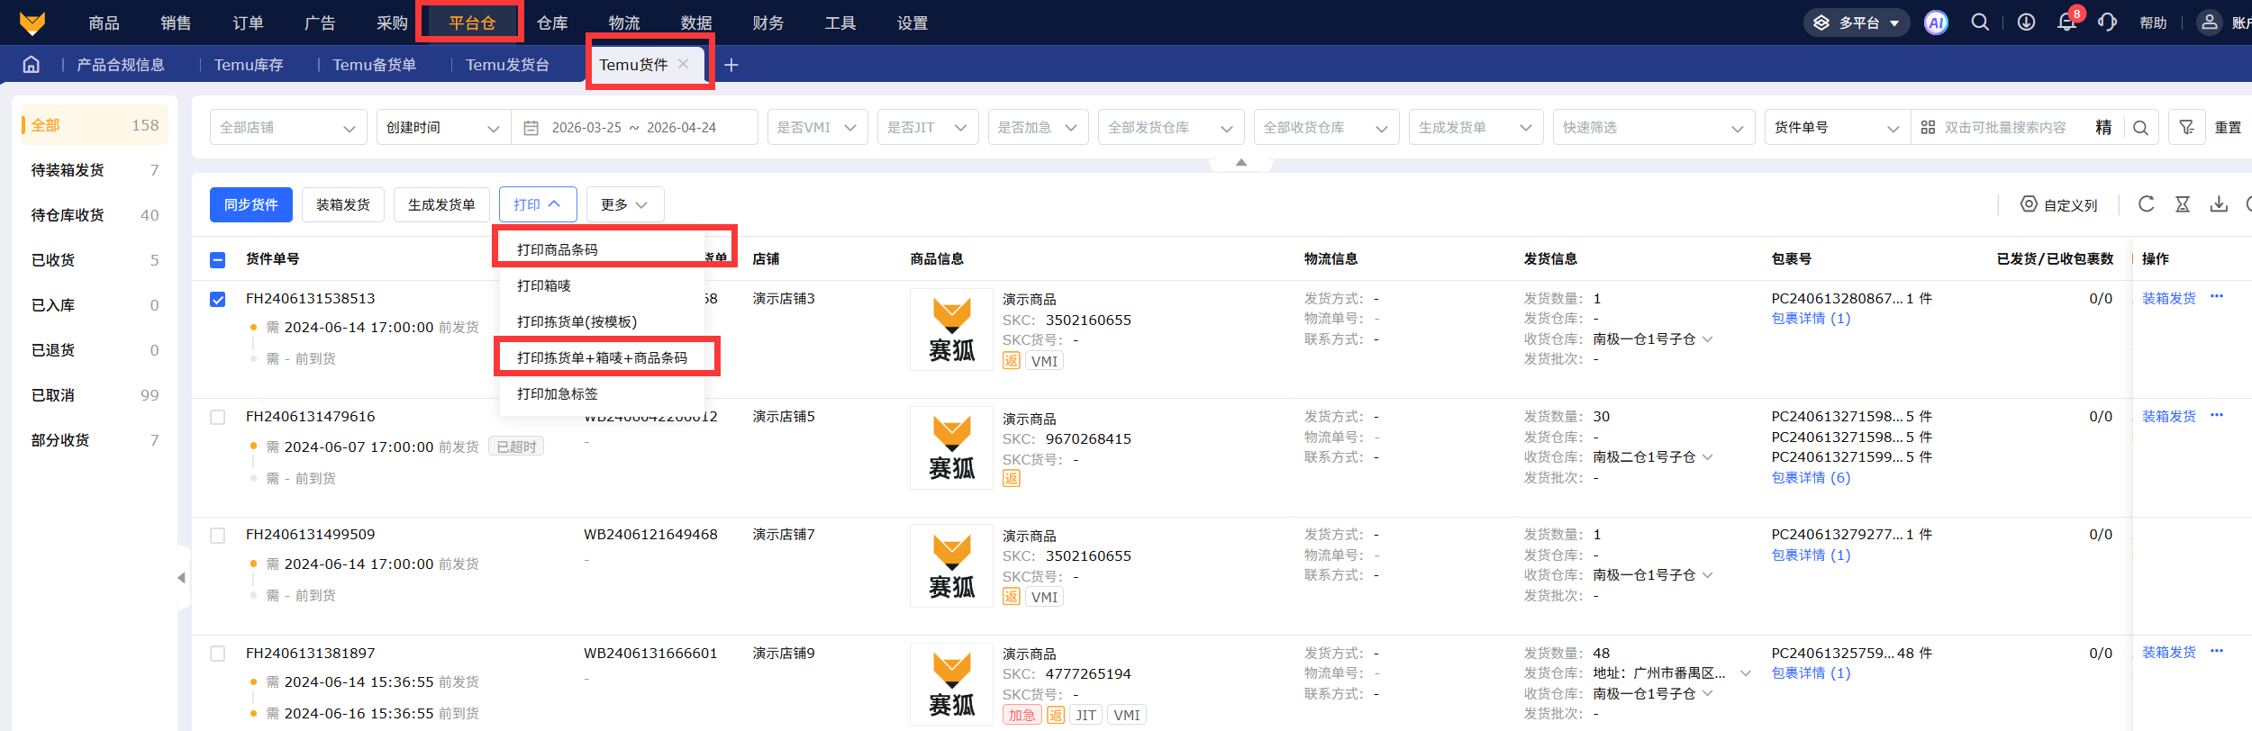
Task: Click the date range 2026-03-25 ~ 2026-04-24 field
Action: 634,128
